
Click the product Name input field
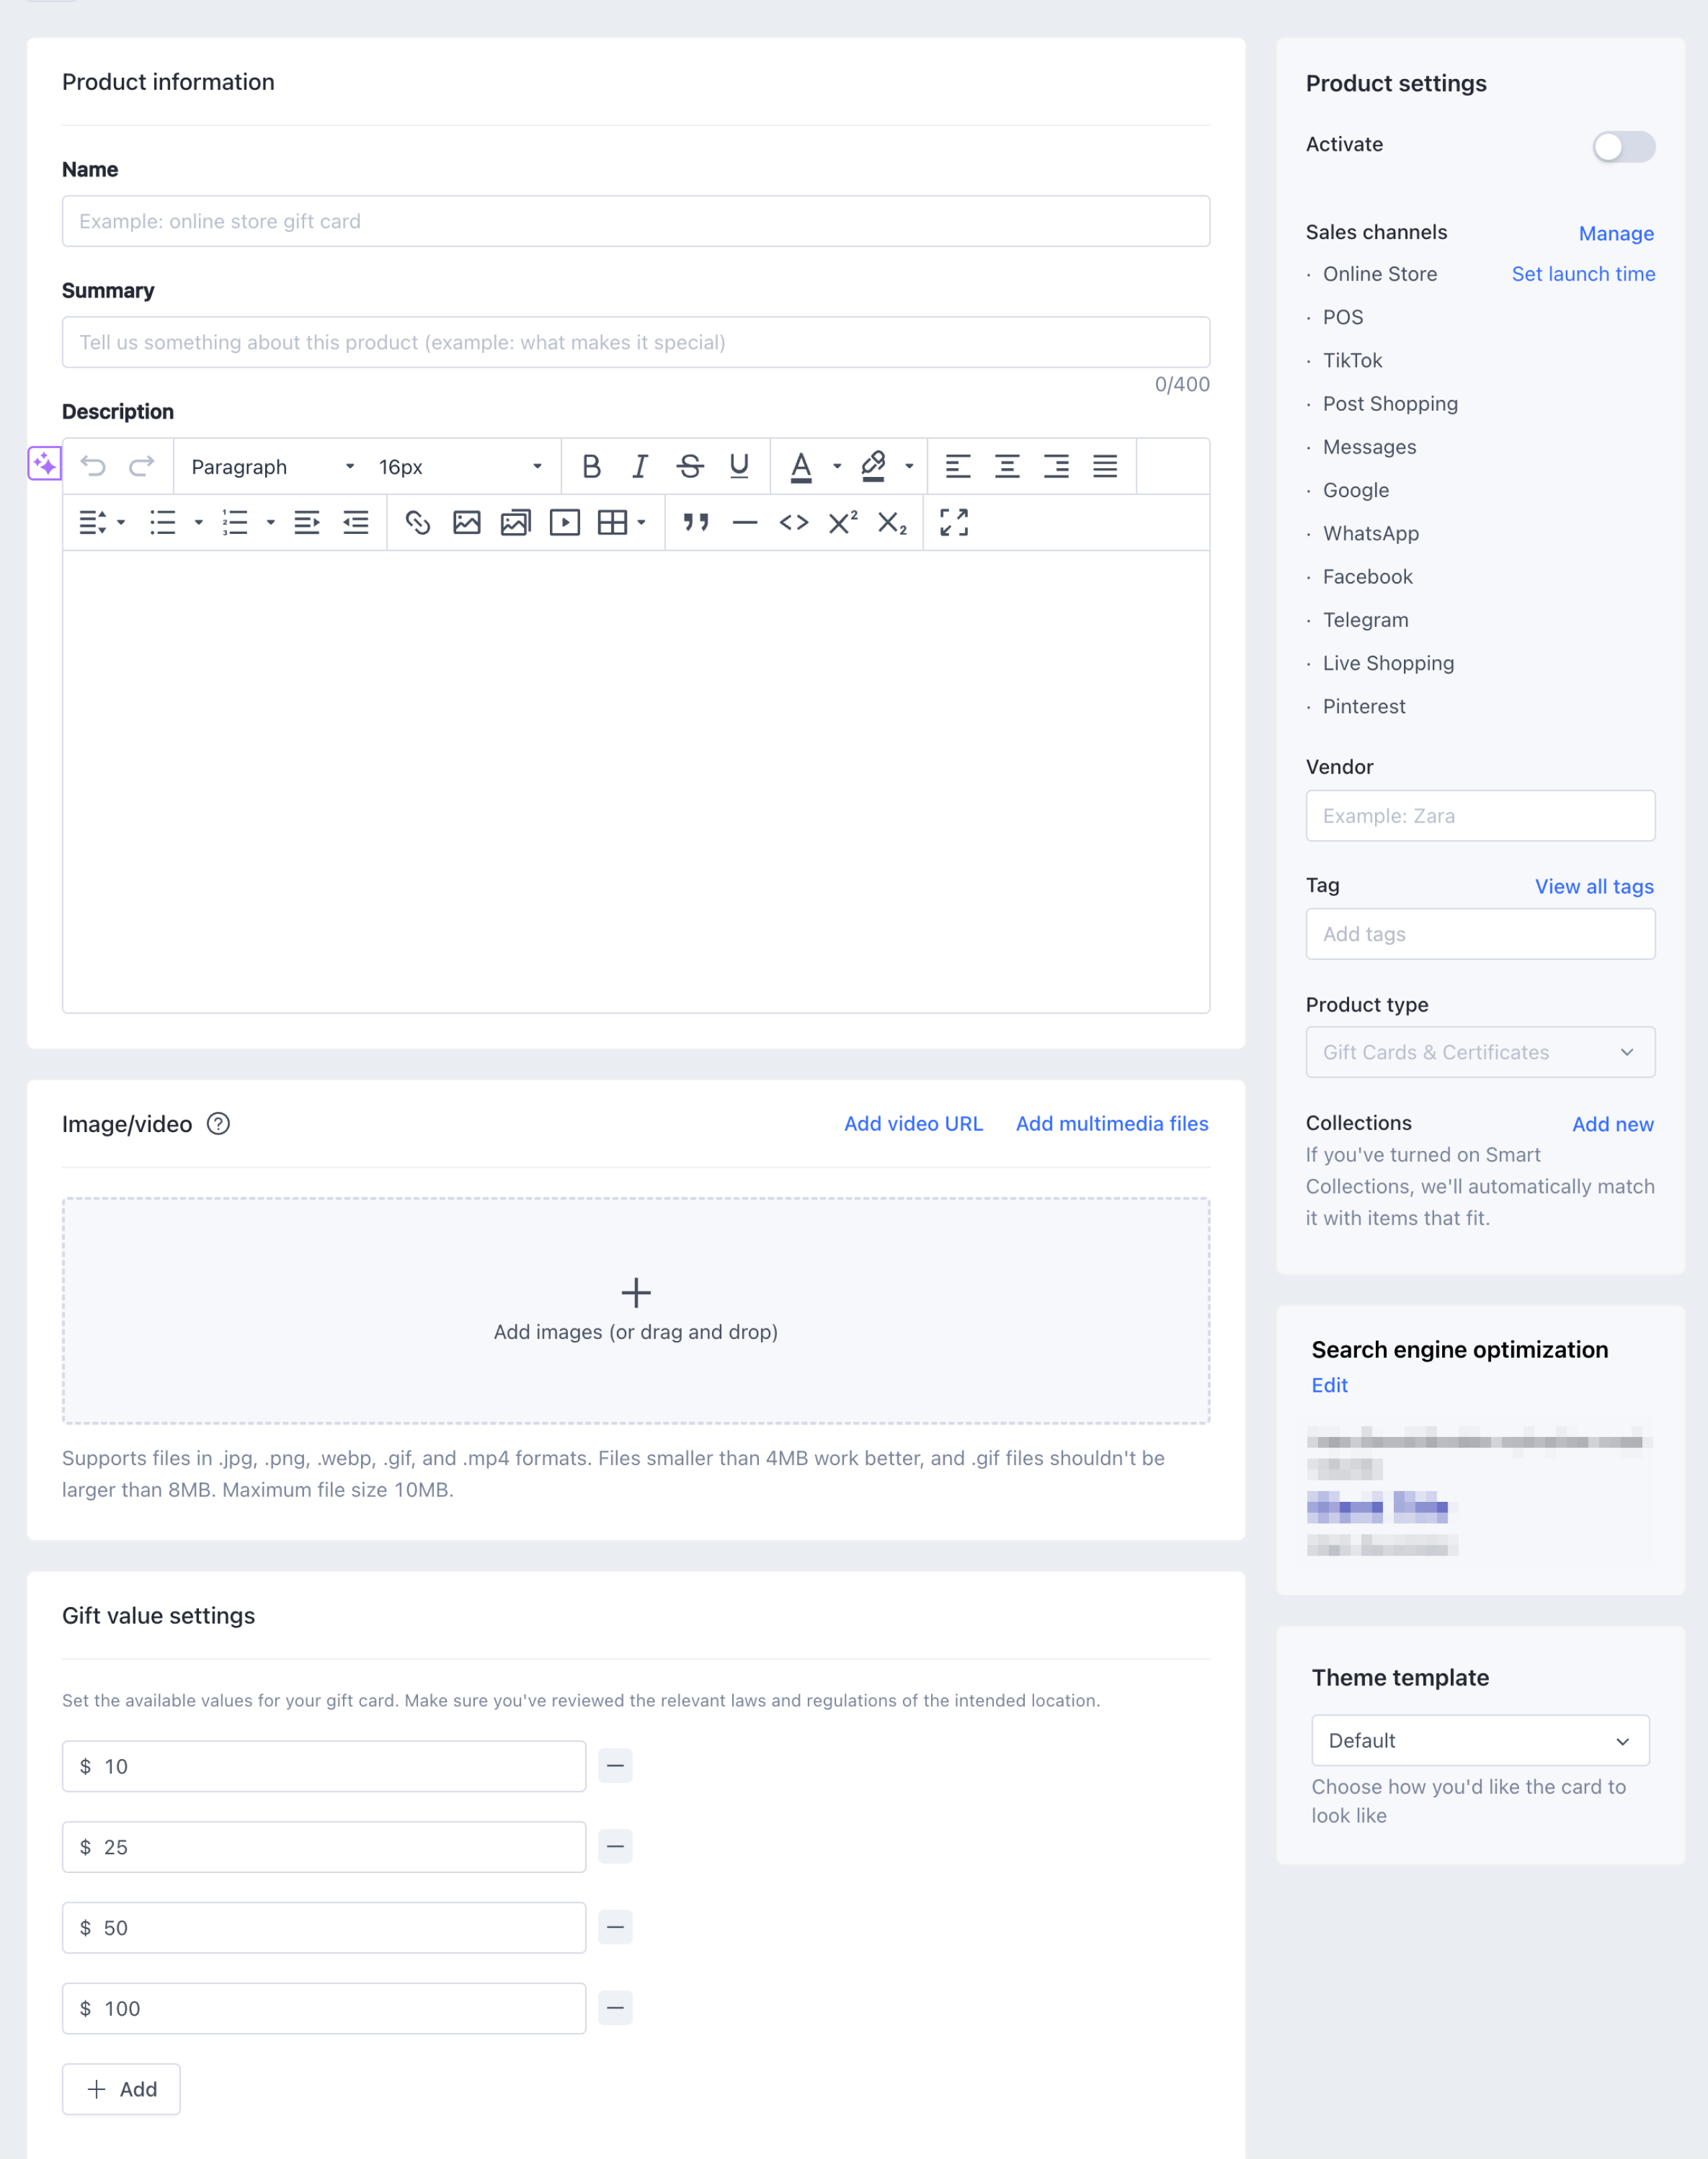pyautogui.click(x=635, y=221)
